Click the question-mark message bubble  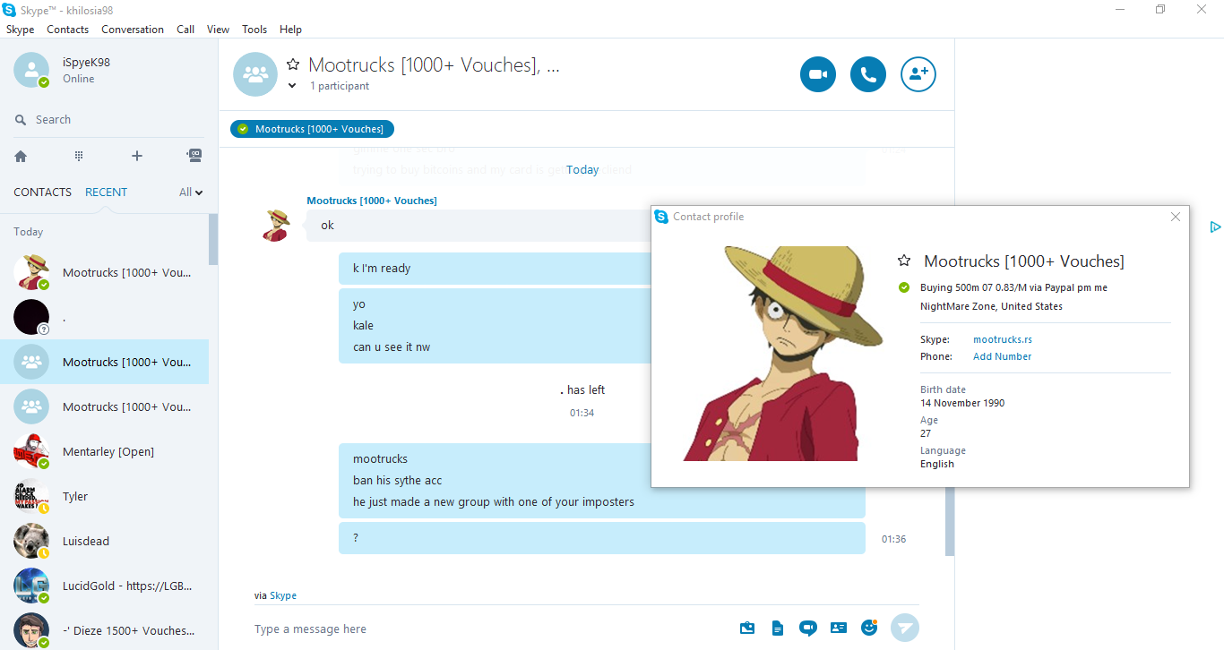point(602,538)
